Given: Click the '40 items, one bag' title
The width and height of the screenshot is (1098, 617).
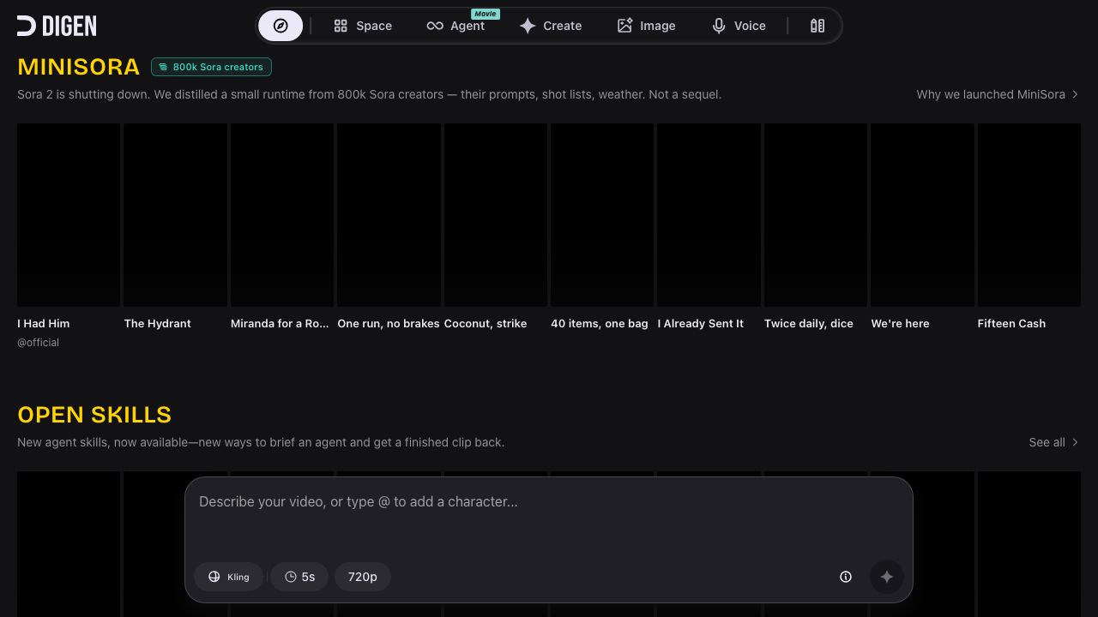Looking at the screenshot, I should (x=600, y=323).
